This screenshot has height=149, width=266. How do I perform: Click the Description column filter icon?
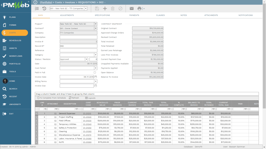click(77, 109)
